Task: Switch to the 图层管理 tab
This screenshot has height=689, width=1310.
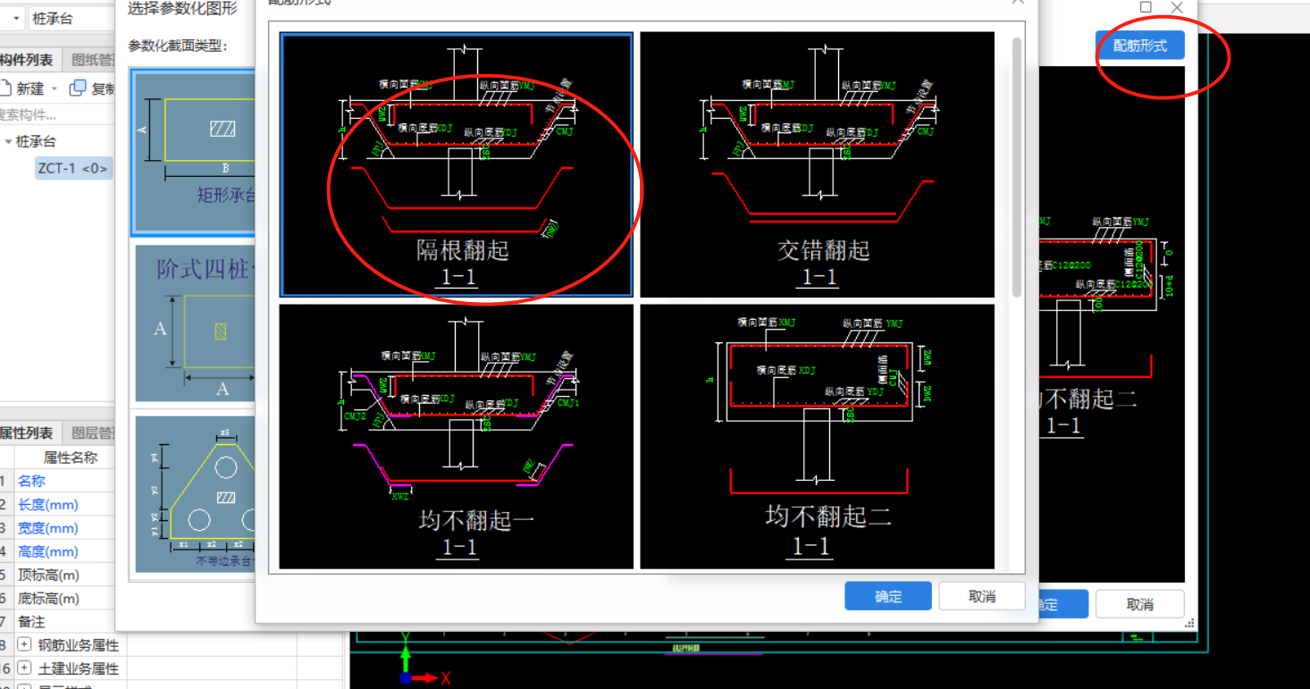Action: coord(91,433)
